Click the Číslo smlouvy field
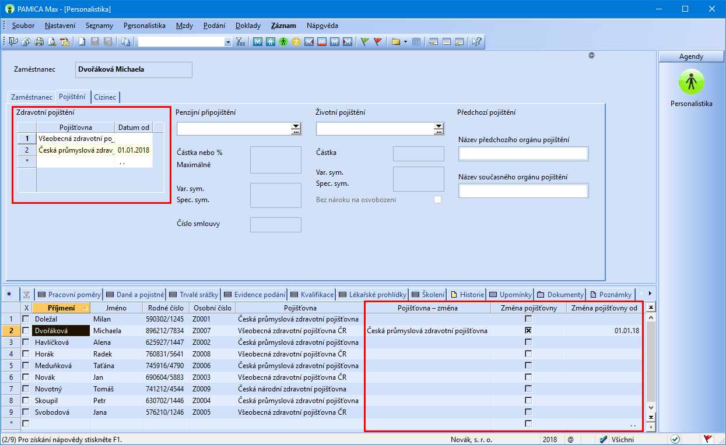The width and height of the screenshot is (726, 445). (276, 225)
